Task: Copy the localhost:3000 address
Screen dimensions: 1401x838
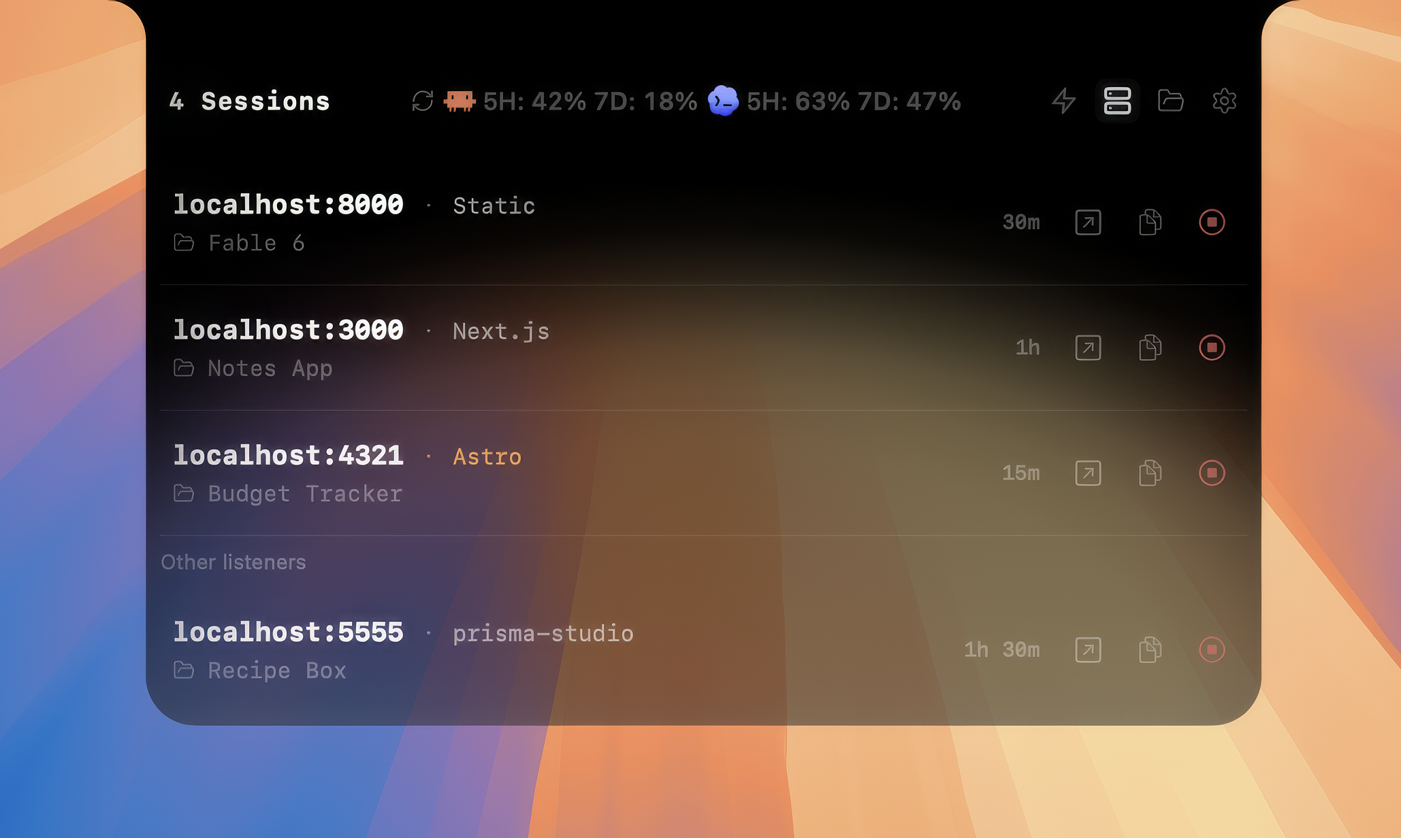Action: (x=1150, y=348)
